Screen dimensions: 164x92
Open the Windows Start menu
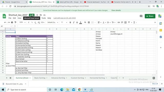tap(3, 90)
